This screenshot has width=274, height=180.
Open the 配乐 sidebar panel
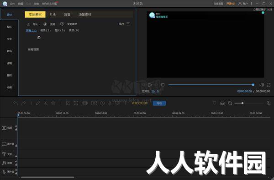pos(9,27)
